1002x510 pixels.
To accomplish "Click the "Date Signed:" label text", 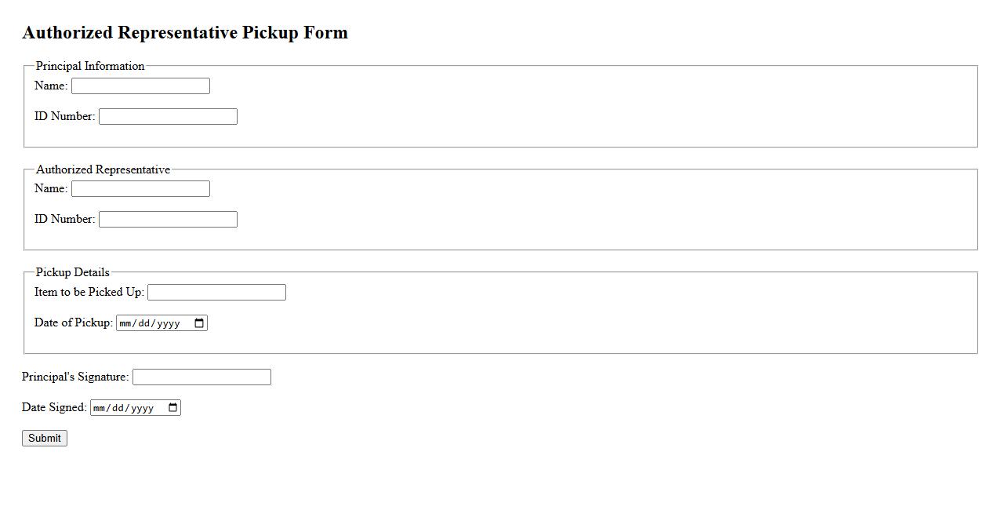I will (x=53, y=407).
